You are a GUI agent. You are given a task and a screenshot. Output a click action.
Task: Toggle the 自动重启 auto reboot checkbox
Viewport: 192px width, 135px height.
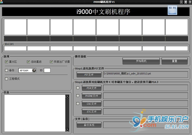(28, 62)
